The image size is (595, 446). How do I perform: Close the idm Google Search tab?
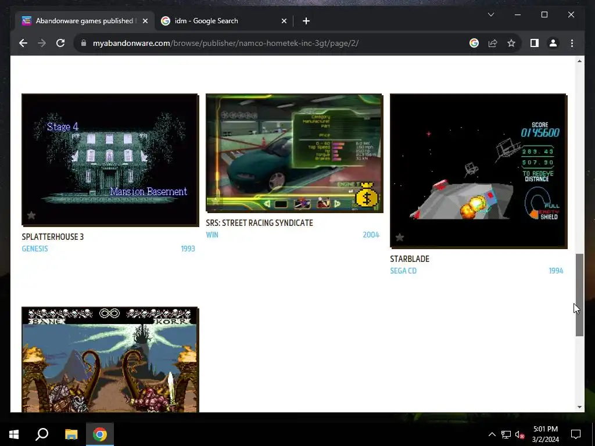284,21
